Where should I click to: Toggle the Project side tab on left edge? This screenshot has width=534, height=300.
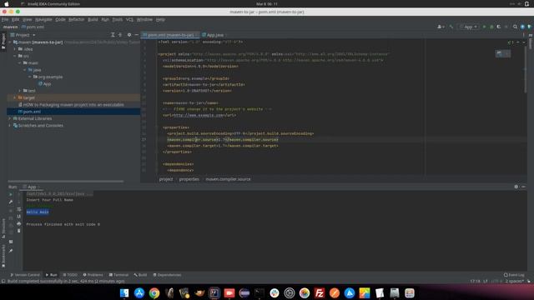[x=3, y=41]
